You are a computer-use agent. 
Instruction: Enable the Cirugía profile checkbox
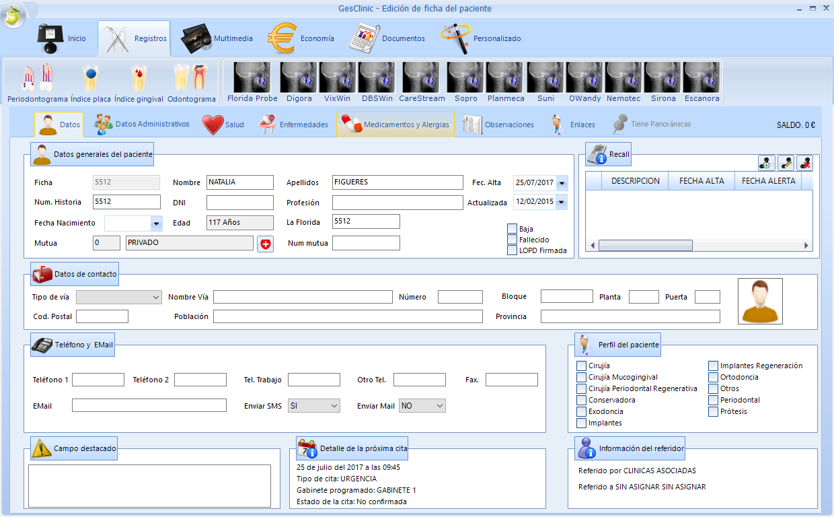pyautogui.click(x=582, y=366)
